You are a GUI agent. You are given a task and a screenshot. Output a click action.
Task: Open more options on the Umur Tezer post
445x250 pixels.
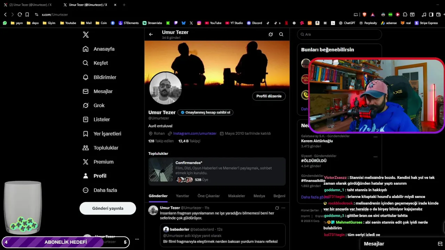[x=283, y=208]
